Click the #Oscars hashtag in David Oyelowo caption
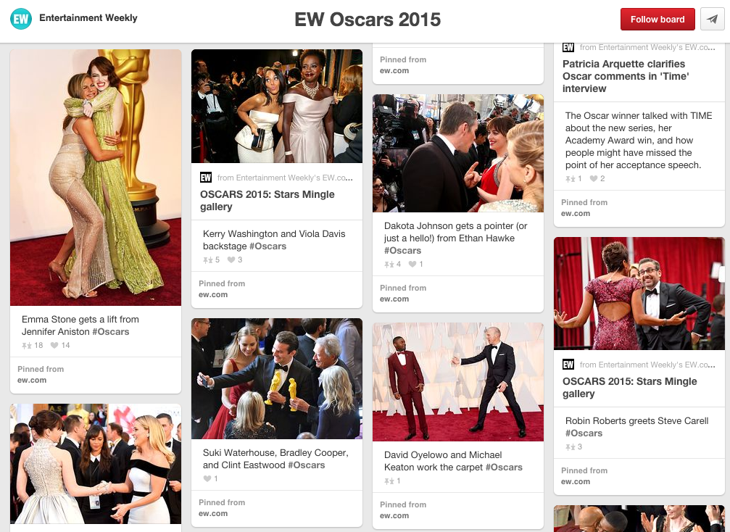 505,467
